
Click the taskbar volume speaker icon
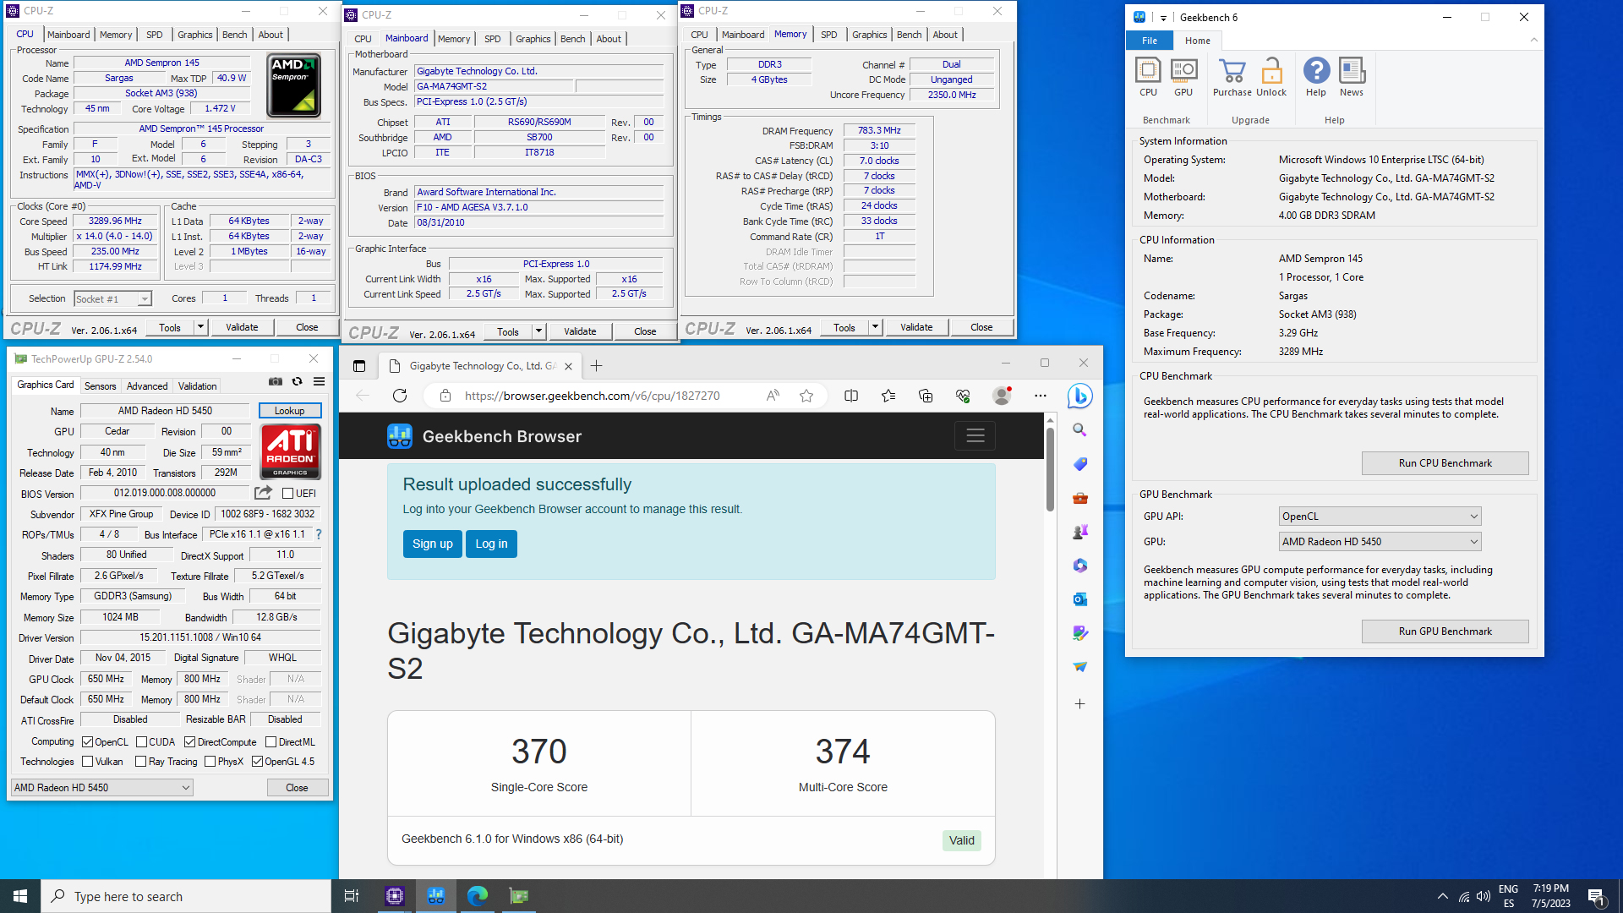pyautogui.click(x=1484, y=897)
